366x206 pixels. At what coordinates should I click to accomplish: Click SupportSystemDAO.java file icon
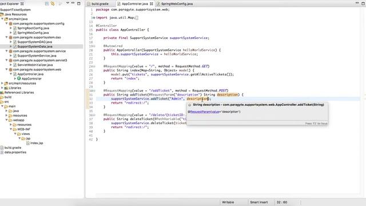(15, 42)
